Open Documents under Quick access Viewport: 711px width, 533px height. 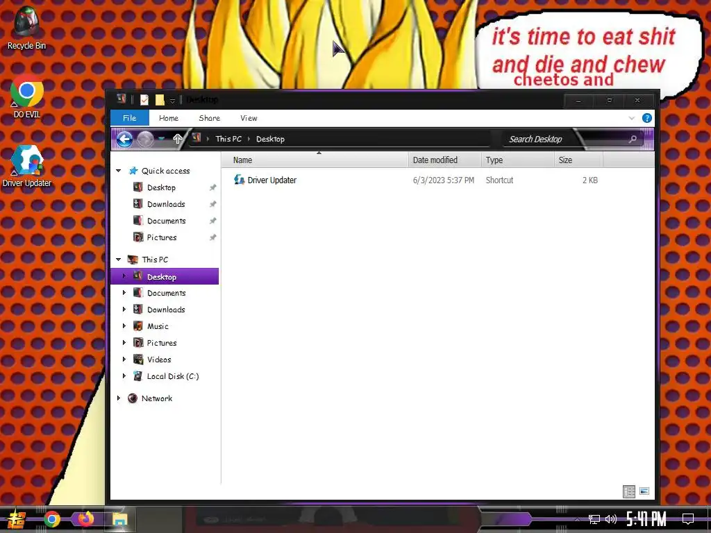(166, 221)
